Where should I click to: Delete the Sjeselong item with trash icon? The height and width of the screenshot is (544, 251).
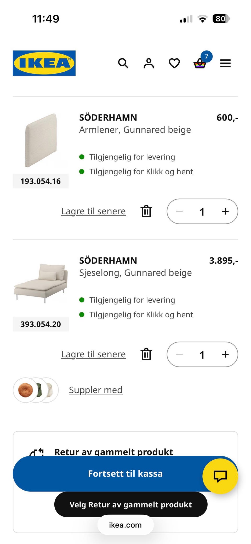[146, 354]
